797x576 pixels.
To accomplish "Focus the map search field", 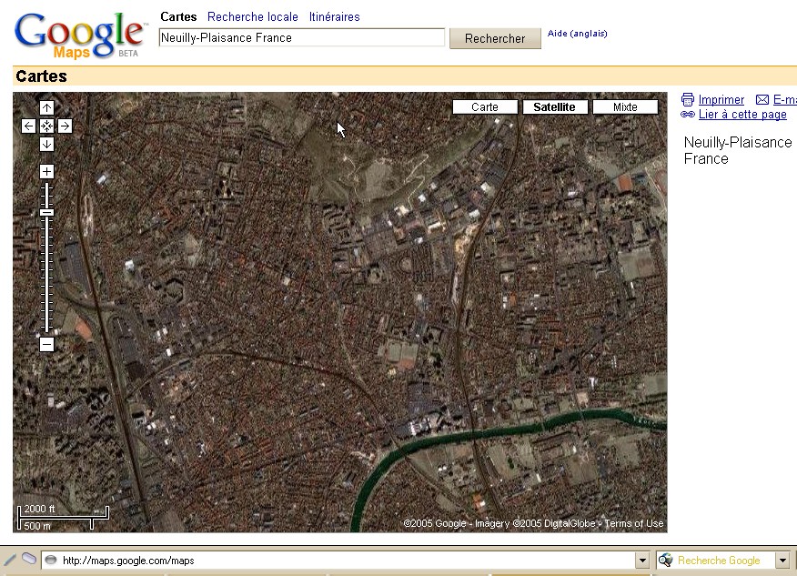I will click(302, 37).
